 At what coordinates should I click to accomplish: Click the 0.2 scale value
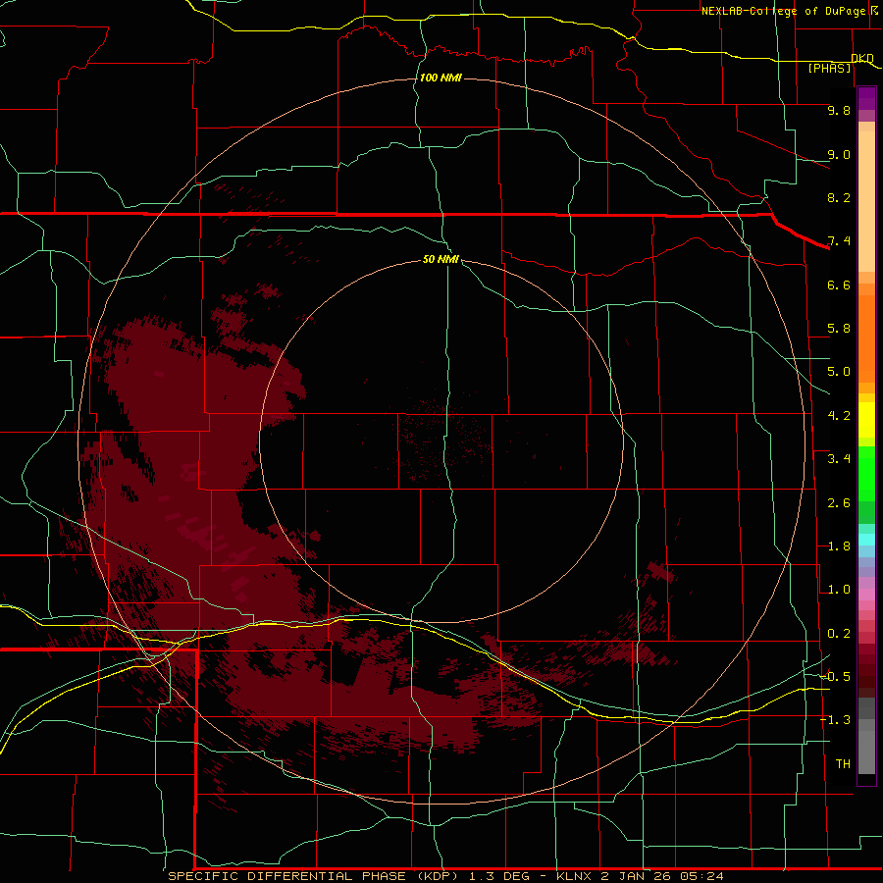[x=839, y=634]
